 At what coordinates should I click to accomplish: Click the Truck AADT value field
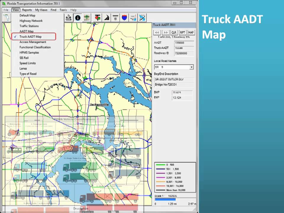point(184,48)
